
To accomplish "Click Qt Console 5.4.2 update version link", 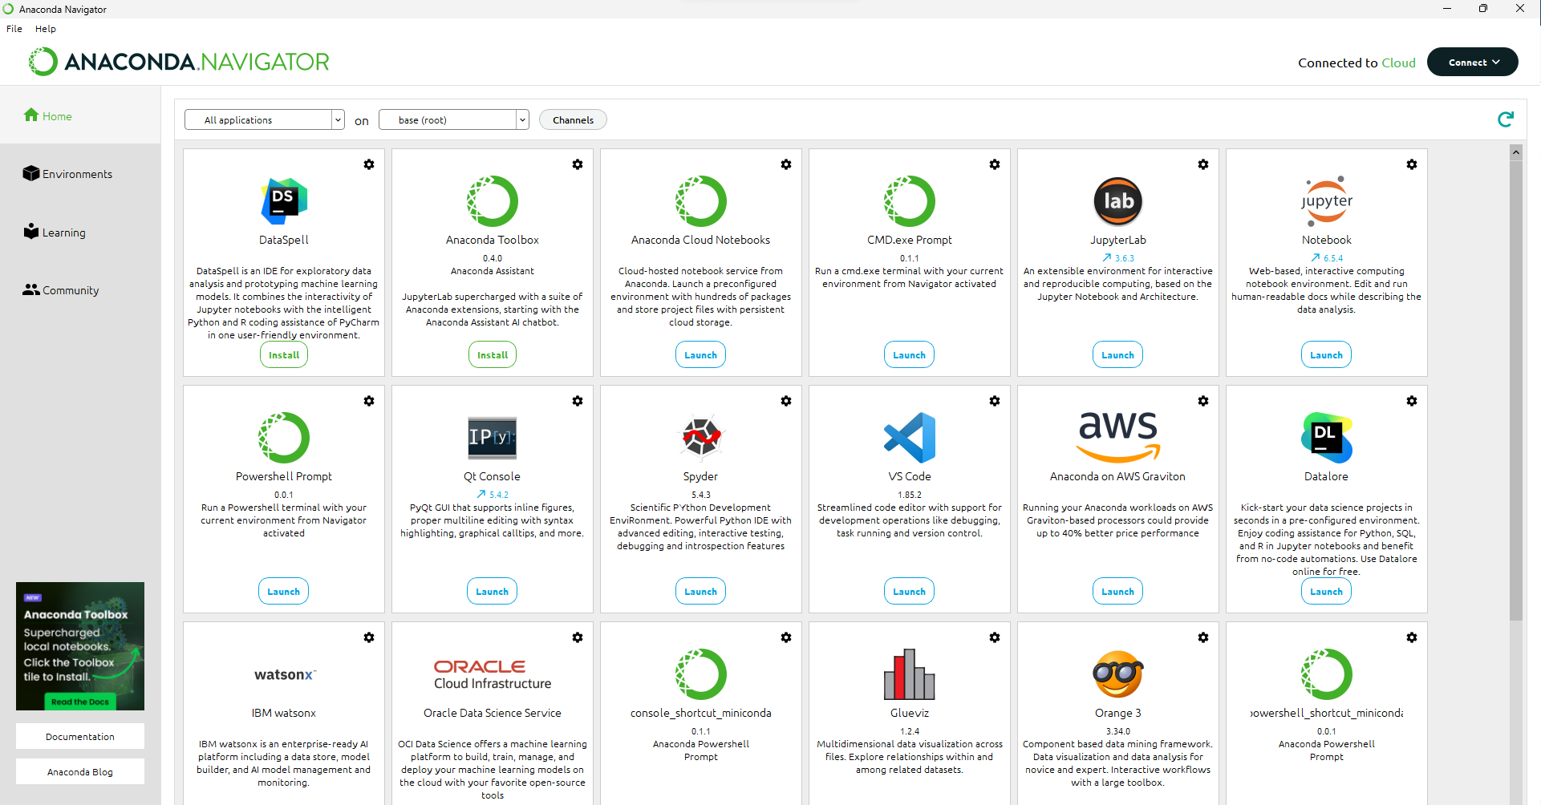I will 493,495.
